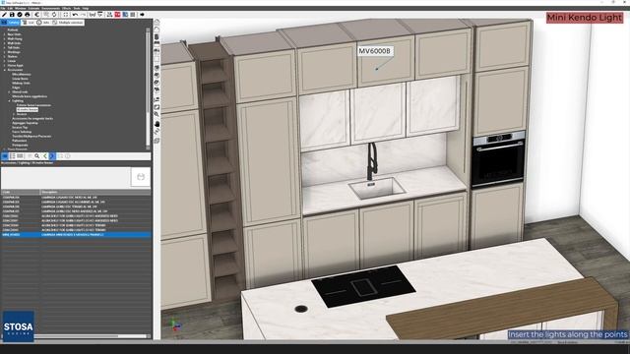630x354 pixels.
Task: Click the blue thumbnail view icon
Action: (5, 156)
